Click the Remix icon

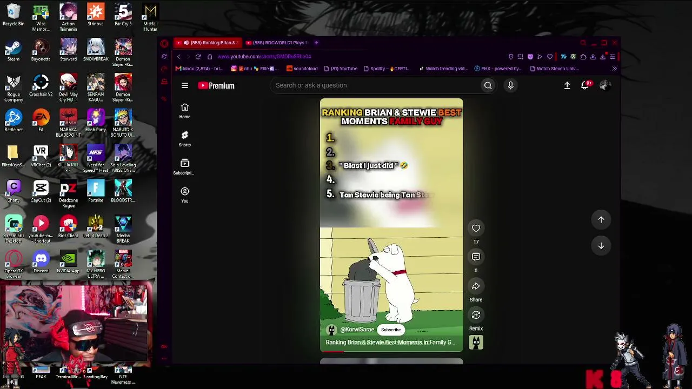coord(476,315)
